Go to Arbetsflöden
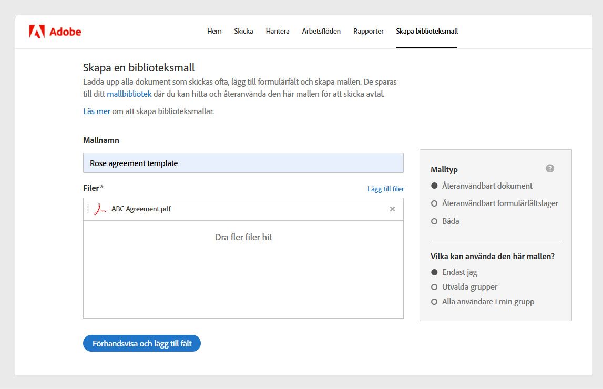The width and height of the screenshot is (603, 389). pos(322,31)
